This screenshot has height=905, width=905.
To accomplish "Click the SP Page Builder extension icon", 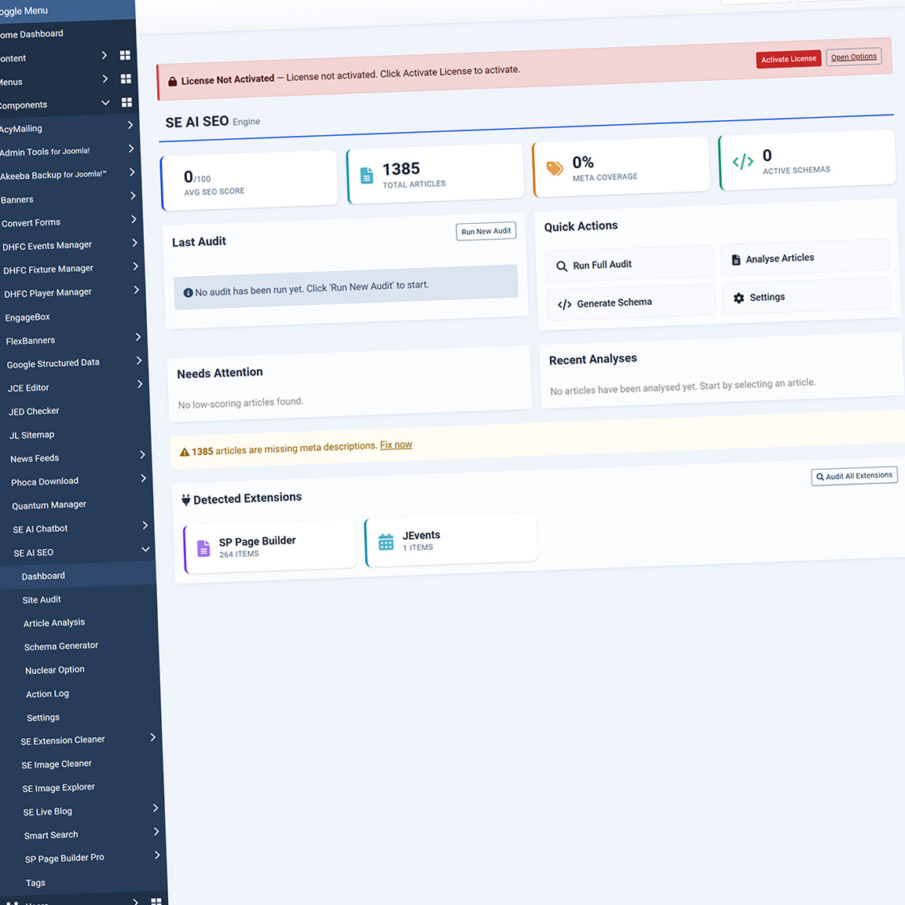I will [203, 548].
